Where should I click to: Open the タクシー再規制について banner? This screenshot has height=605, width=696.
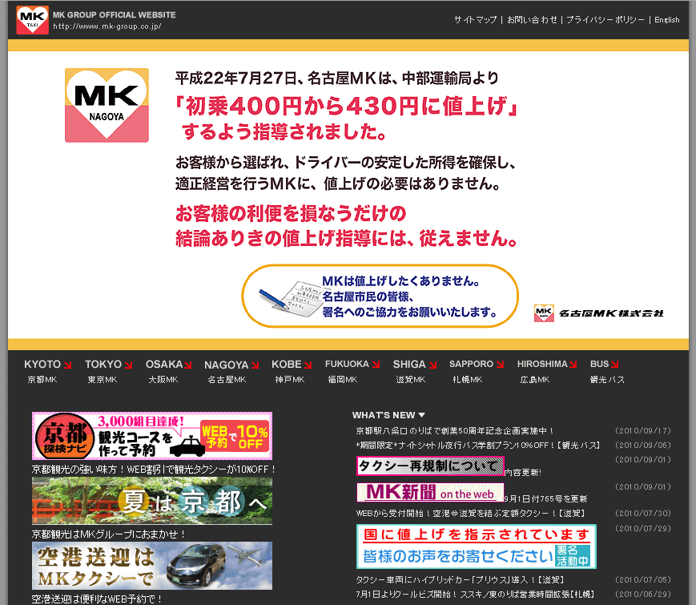(430, 466)
